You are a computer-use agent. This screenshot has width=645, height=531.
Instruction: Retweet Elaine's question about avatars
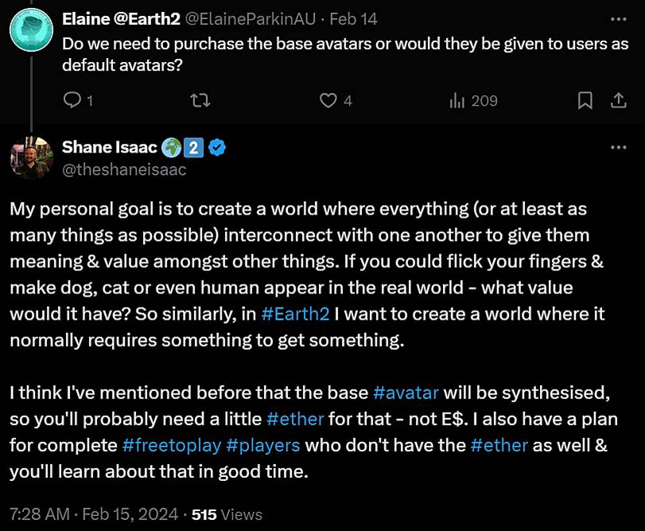tap(203, 100)
